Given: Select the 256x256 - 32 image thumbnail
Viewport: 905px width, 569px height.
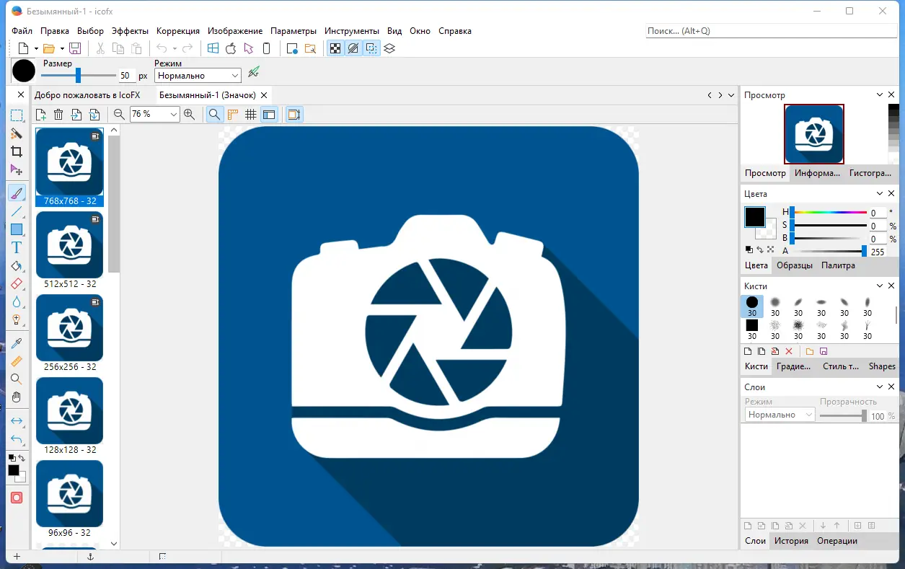Looking at the screenshot, I should pyautogui.click(x=70, y=327).
